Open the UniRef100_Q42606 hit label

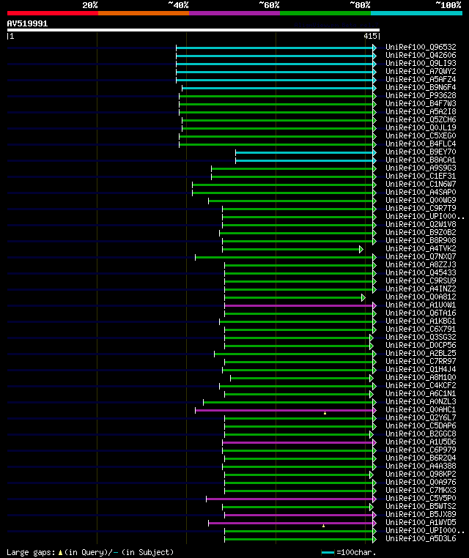pyautogui.click(x=421, y=55)
